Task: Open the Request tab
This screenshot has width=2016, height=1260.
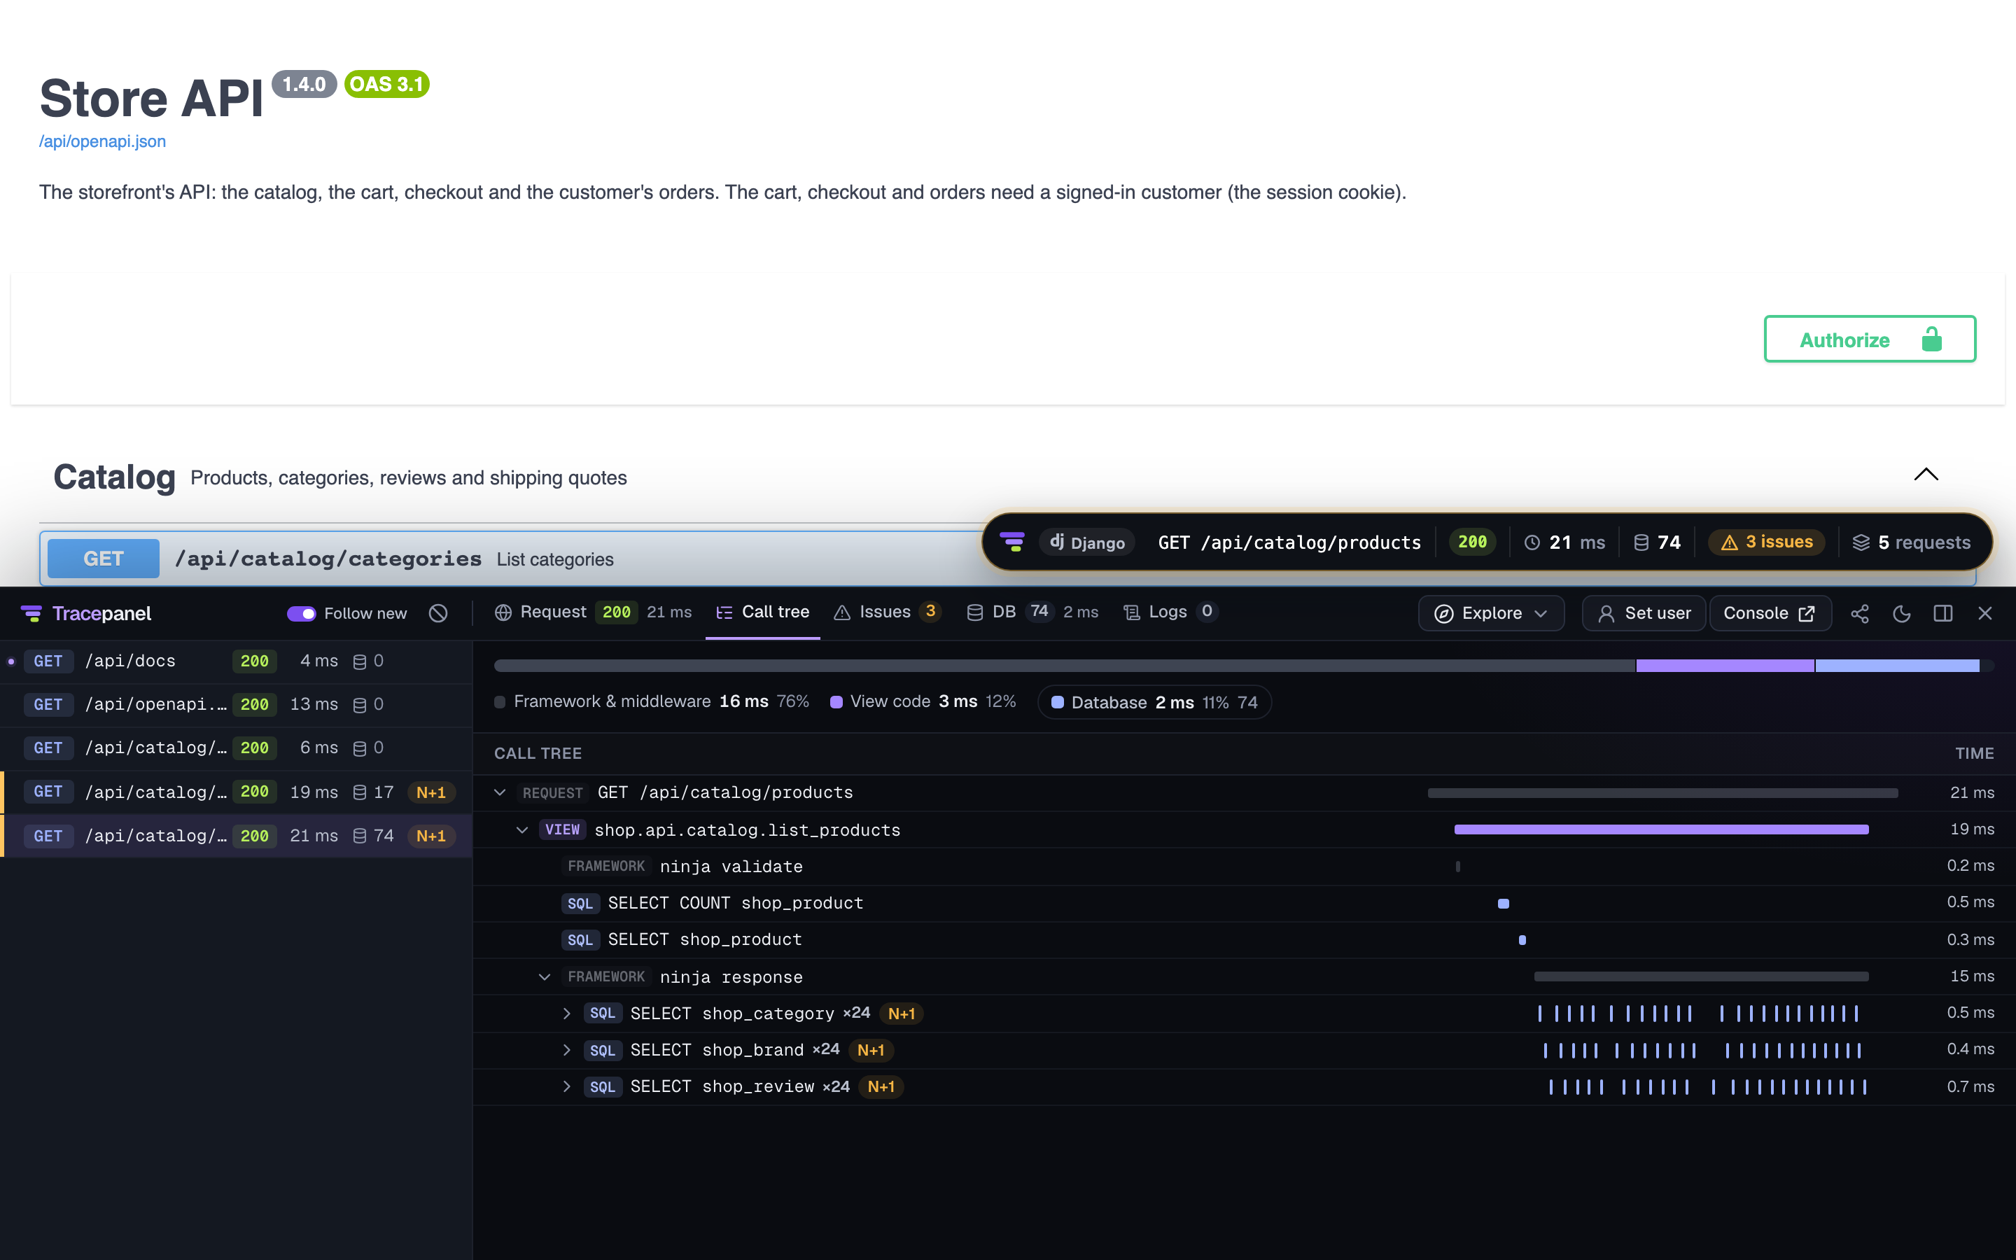Action: tap(592, 612)
